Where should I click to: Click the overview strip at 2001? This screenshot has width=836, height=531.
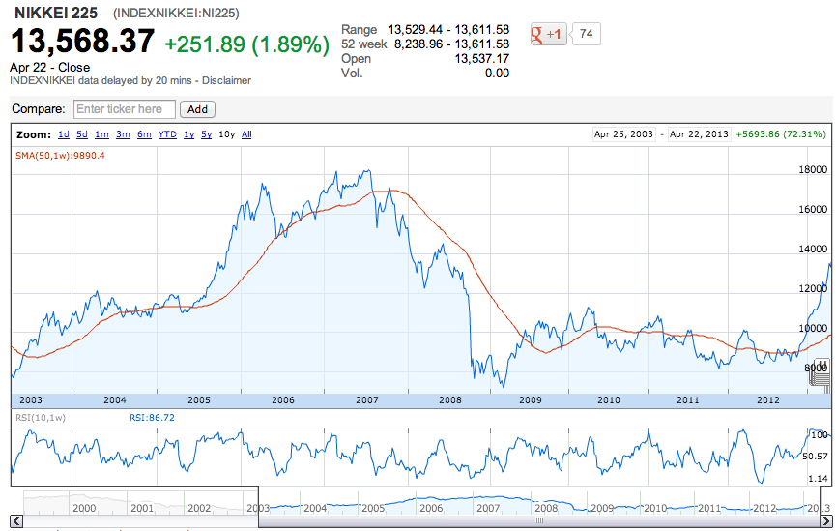[142, 508]
